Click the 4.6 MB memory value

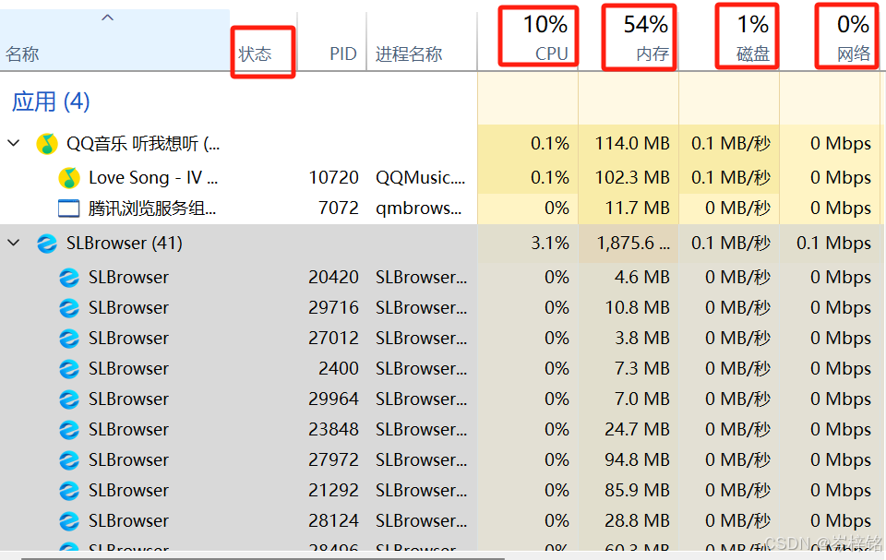click(642, 278)
